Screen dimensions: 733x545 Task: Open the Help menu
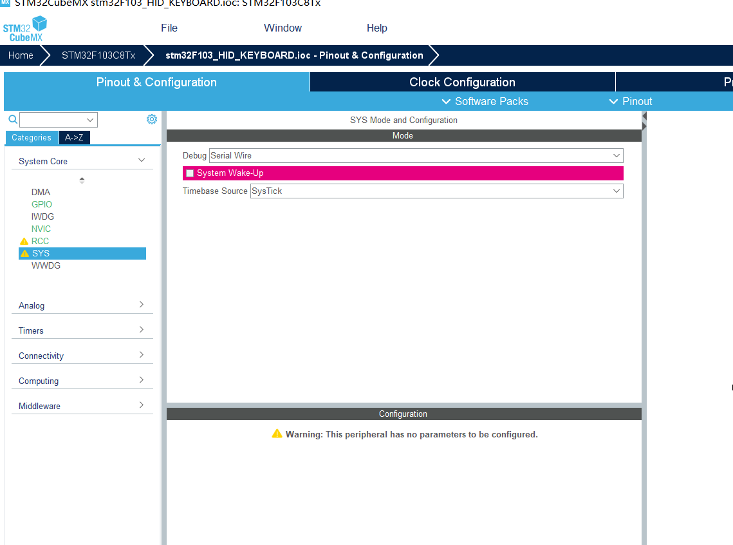click(x=376, y=28)
